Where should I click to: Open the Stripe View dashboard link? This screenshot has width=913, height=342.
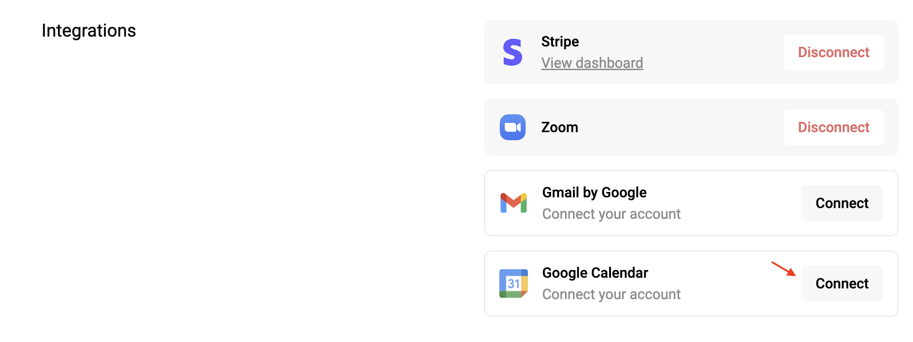[x=592, y=63]
